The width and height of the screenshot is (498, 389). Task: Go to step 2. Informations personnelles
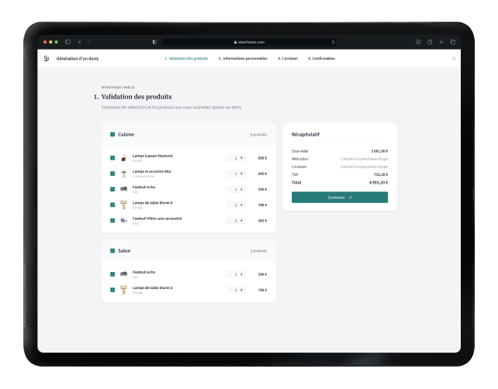pos(242,58)
